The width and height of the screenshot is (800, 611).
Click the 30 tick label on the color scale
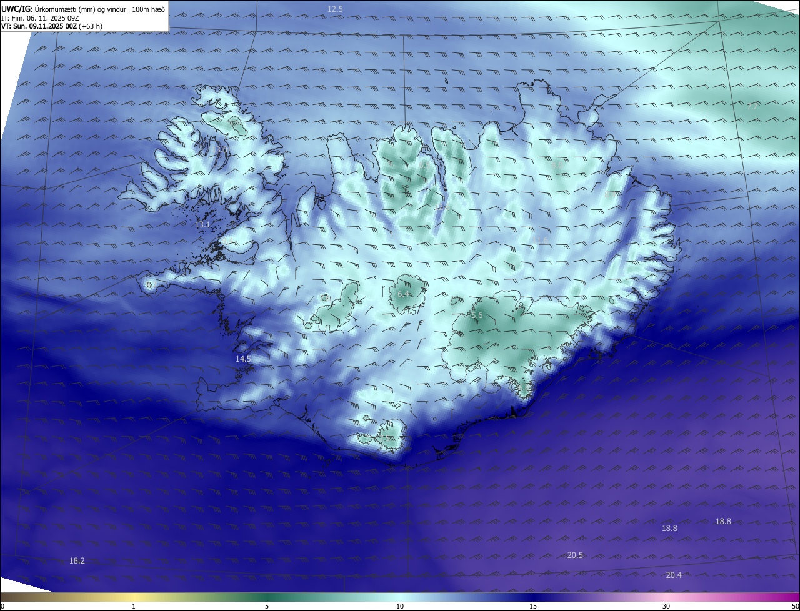pos(666,606)
